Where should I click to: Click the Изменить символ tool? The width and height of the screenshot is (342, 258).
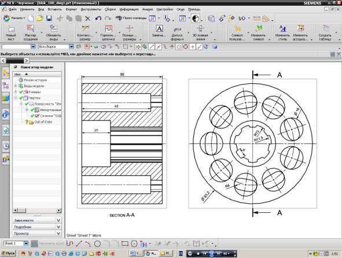coord(258,33)
